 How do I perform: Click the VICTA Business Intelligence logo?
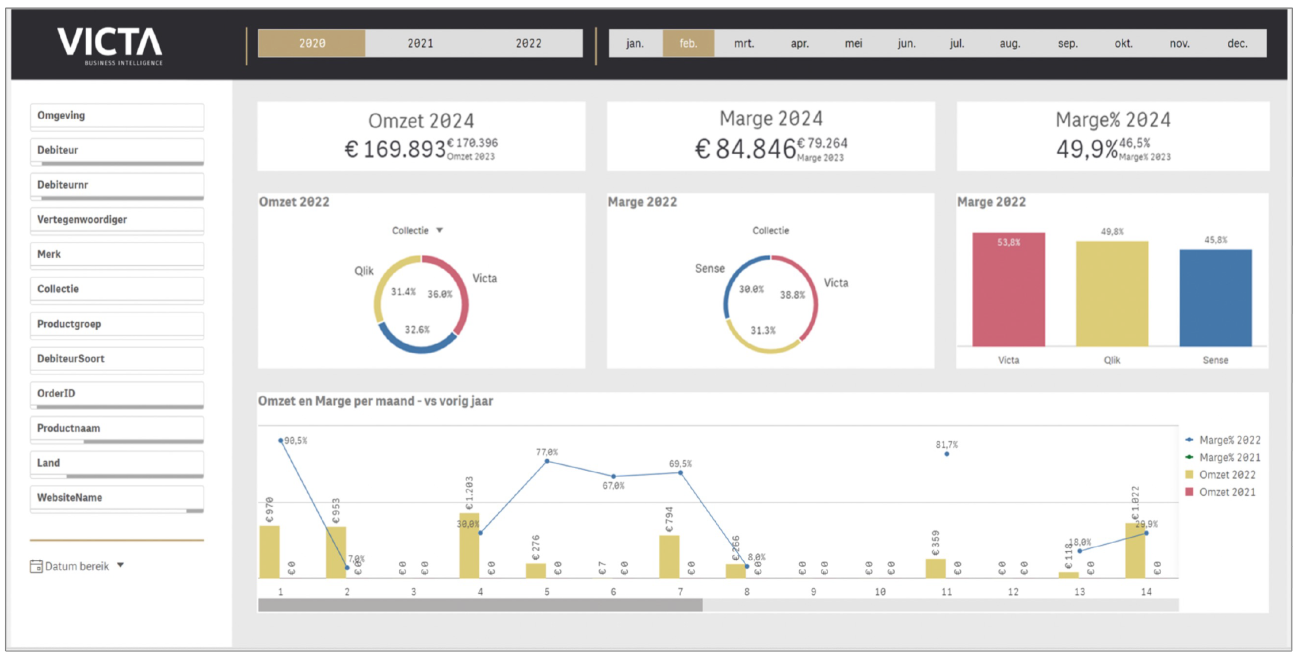tap(110, 46)
